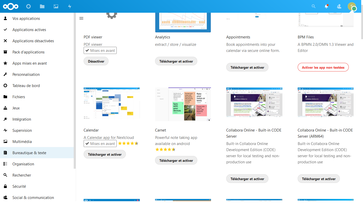Open the Multimédia category
This screenshot has height=203, width=363.
(x=37, y=141)
